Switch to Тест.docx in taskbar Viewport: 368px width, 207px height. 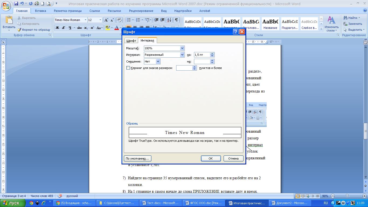point(161,203)
